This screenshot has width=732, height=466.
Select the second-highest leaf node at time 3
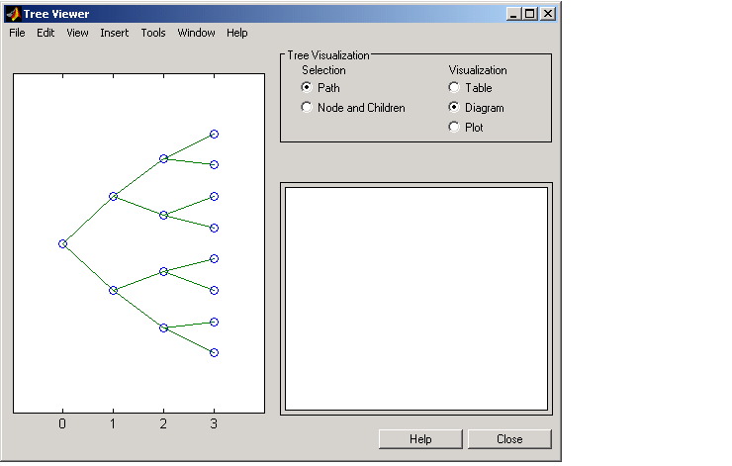click(x=214, y=165)
